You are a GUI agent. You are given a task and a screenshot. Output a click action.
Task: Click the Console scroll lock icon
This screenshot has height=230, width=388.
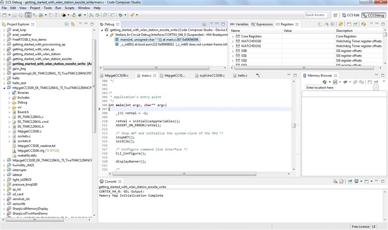[341, 181]
